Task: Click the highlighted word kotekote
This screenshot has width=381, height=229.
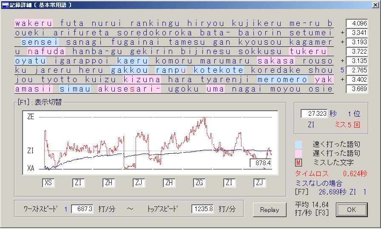Action: click(x=219, y=70)
